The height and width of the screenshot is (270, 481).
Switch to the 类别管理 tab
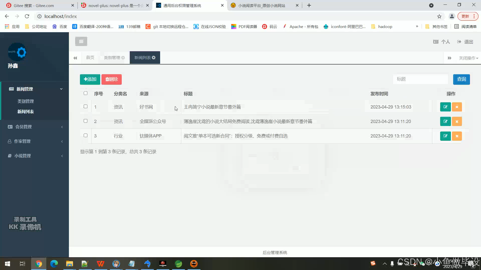tap(112, 58)
